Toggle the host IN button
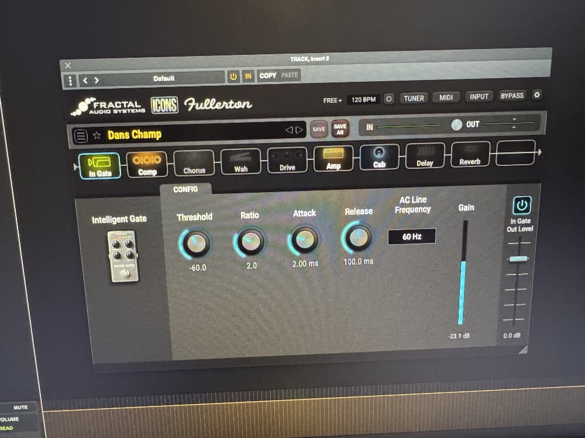This screenshot has height=438, width=585. tap(248, 77)
